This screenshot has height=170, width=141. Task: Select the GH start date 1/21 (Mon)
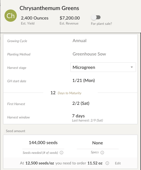[84, 81]
